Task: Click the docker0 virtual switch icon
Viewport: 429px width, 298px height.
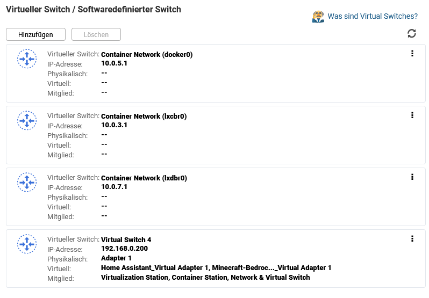Action: [x=27, y=59]
